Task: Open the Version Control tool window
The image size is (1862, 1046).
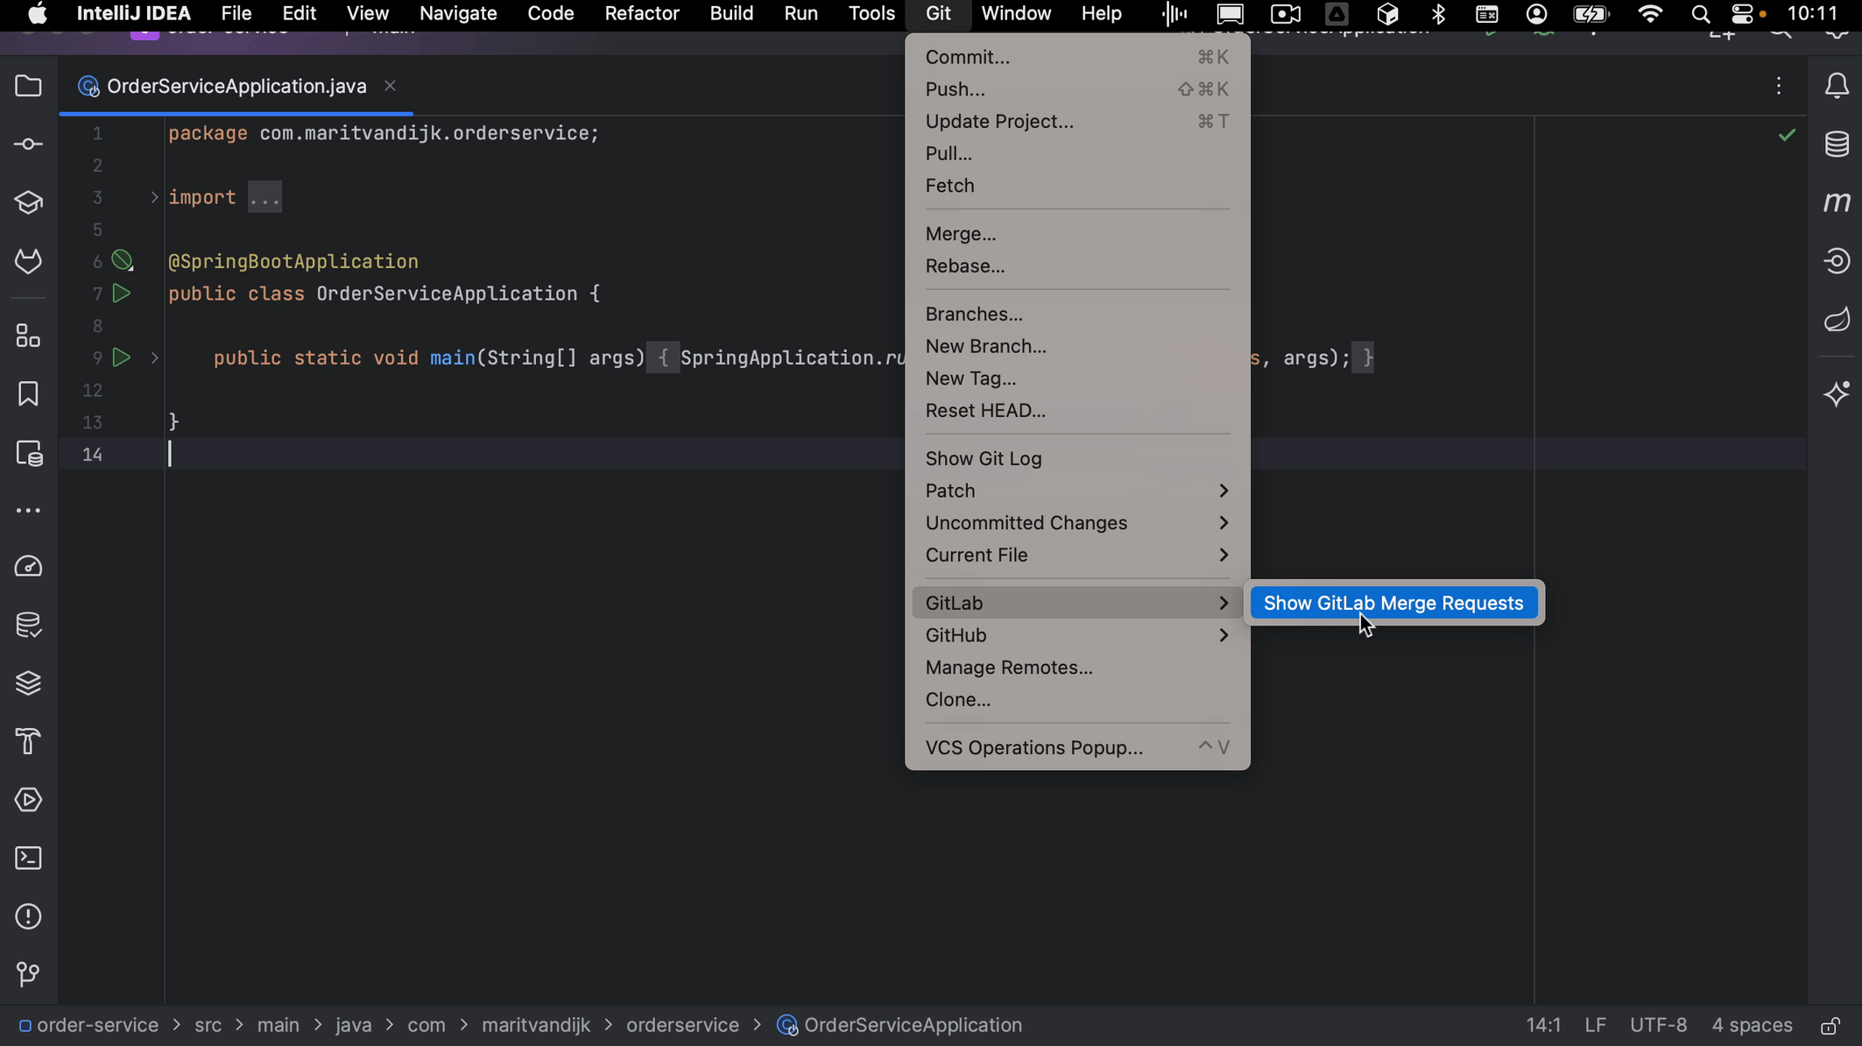Action: click(28, 974)
